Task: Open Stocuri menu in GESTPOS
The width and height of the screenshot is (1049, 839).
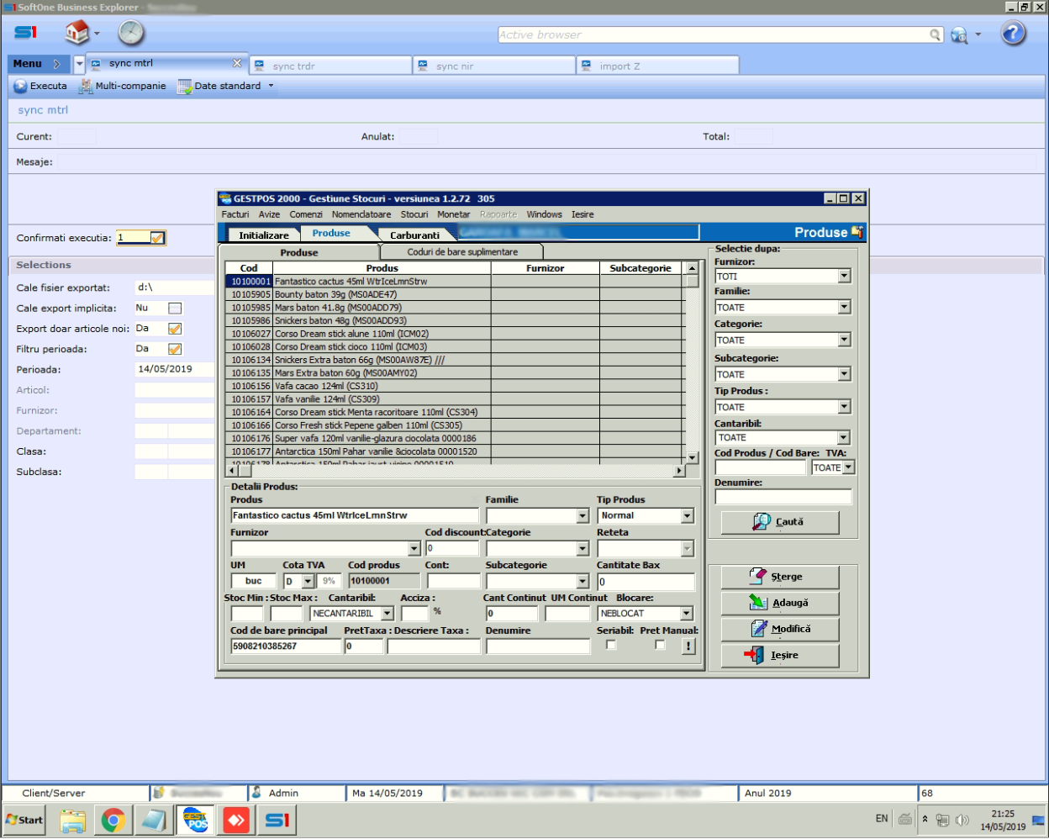Action: [x=414, y=214]
